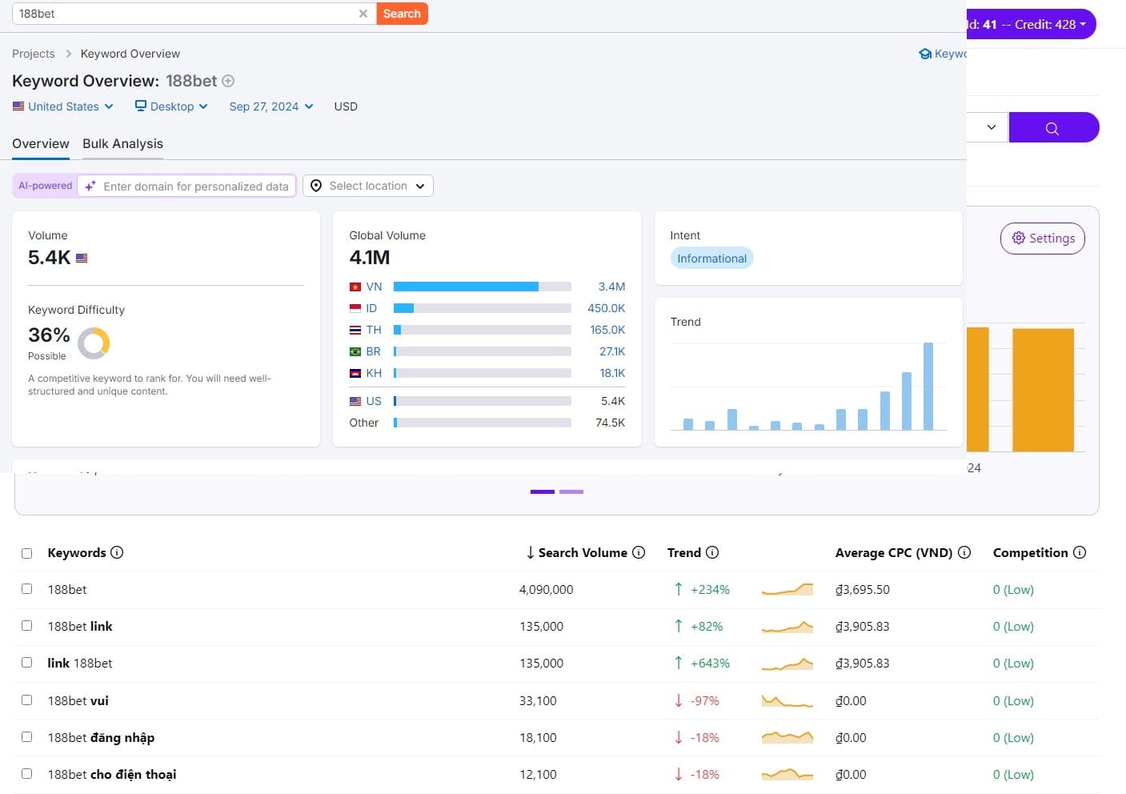The height and width of the screenshot is (794, 1126).
Task: Go to Keyword Overview breadcrumb
Action: tap(130, 54)
